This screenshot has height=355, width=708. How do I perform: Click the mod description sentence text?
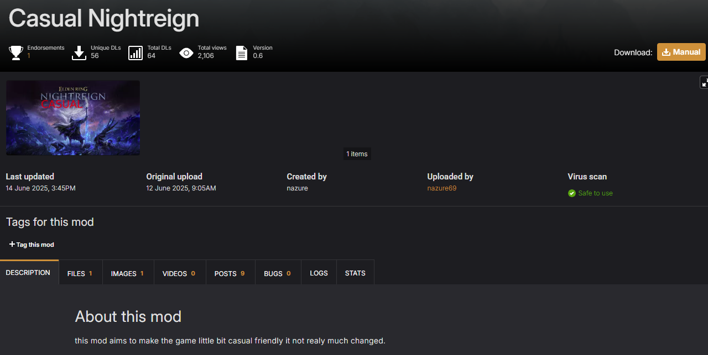point(230,341)
